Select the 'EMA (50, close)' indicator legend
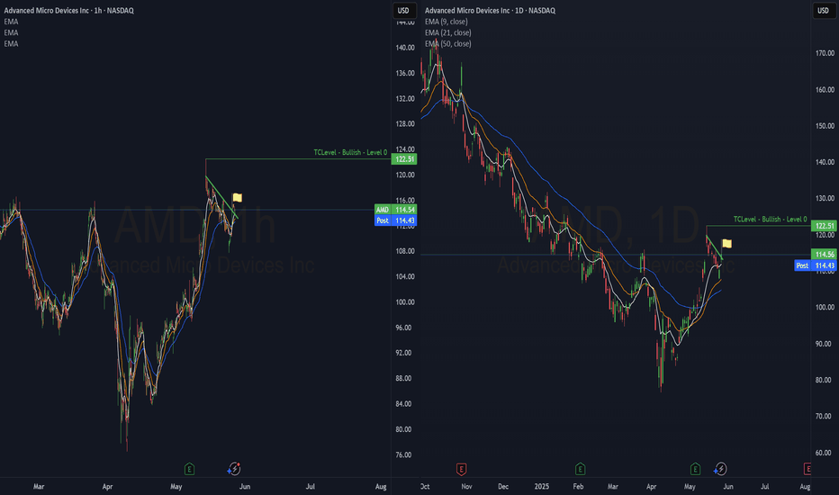The width and height of the screenshot is (839, 495). [x=448, y=44]
